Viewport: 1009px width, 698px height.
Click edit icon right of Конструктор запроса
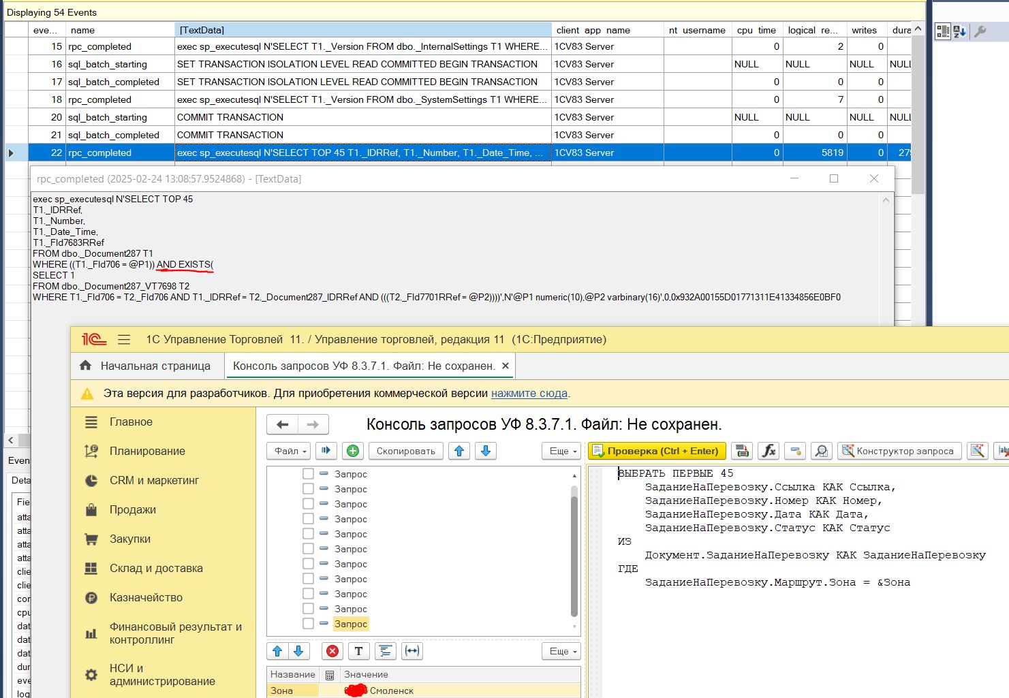tap(978, 451)
